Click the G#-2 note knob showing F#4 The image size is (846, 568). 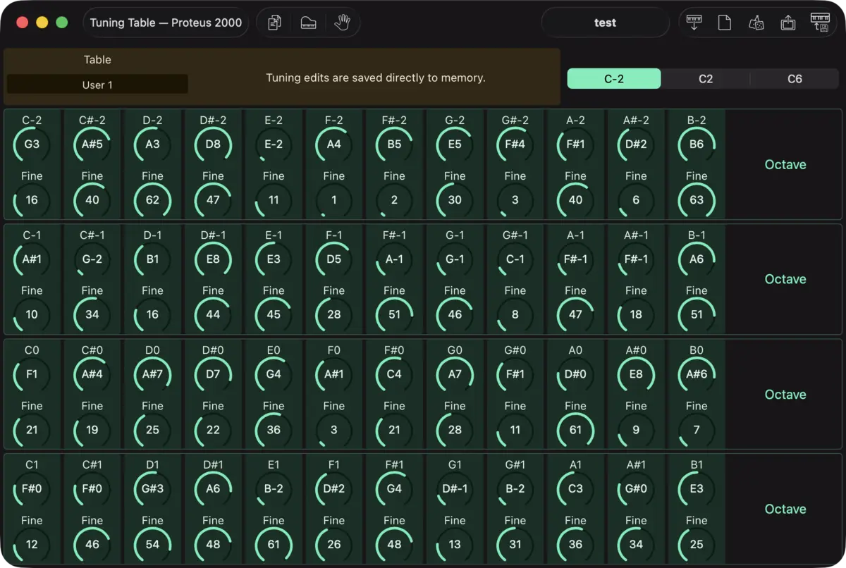pyautogui.click(x=515, y=144)
